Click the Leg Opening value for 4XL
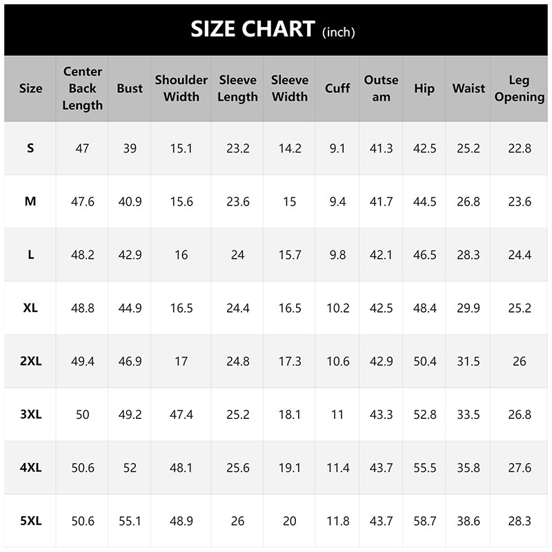552x552 pixels. coord(519,468)
